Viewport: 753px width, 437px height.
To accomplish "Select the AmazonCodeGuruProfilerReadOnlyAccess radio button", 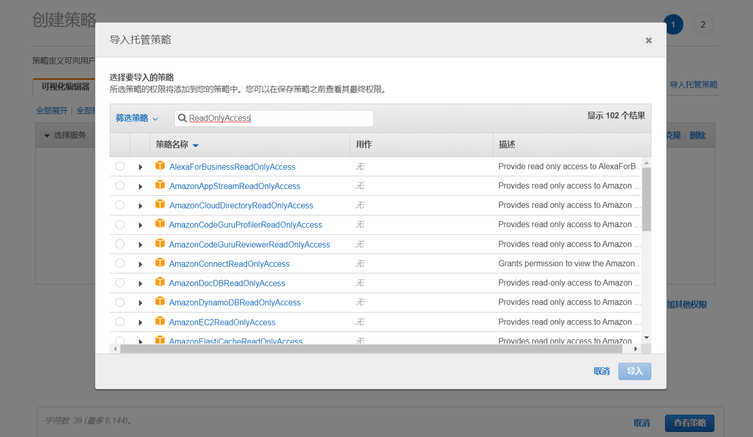I will click(x=120, y=225).
